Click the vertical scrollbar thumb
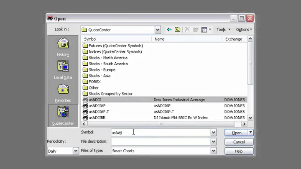 point(250,63)
